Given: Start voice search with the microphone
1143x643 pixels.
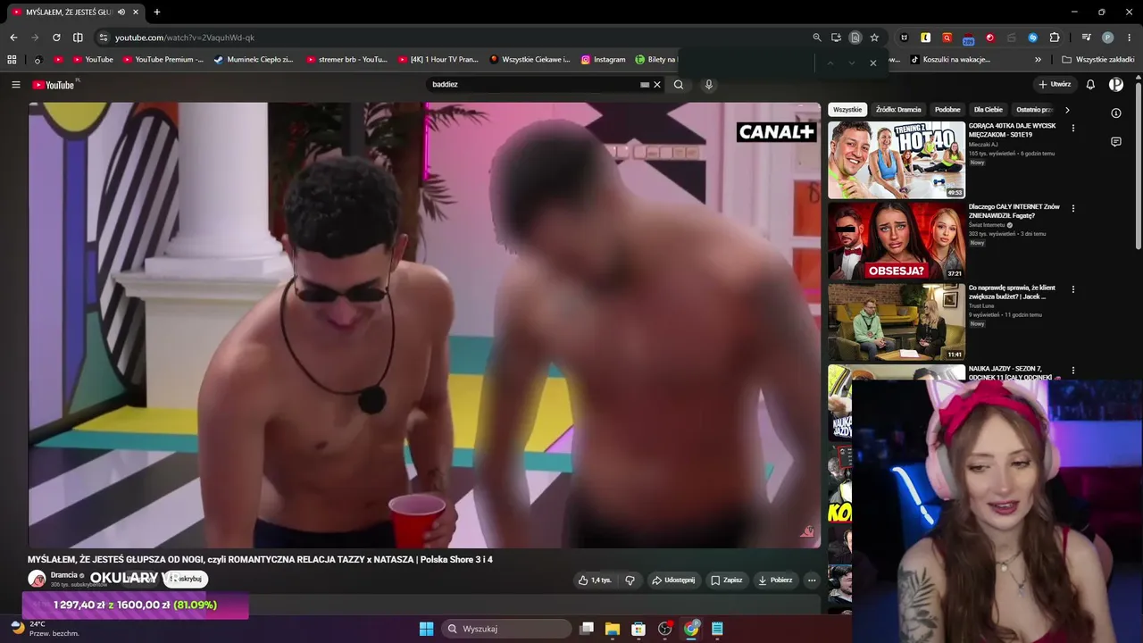Looking at the screenshot, I should [x=709, y=85].
